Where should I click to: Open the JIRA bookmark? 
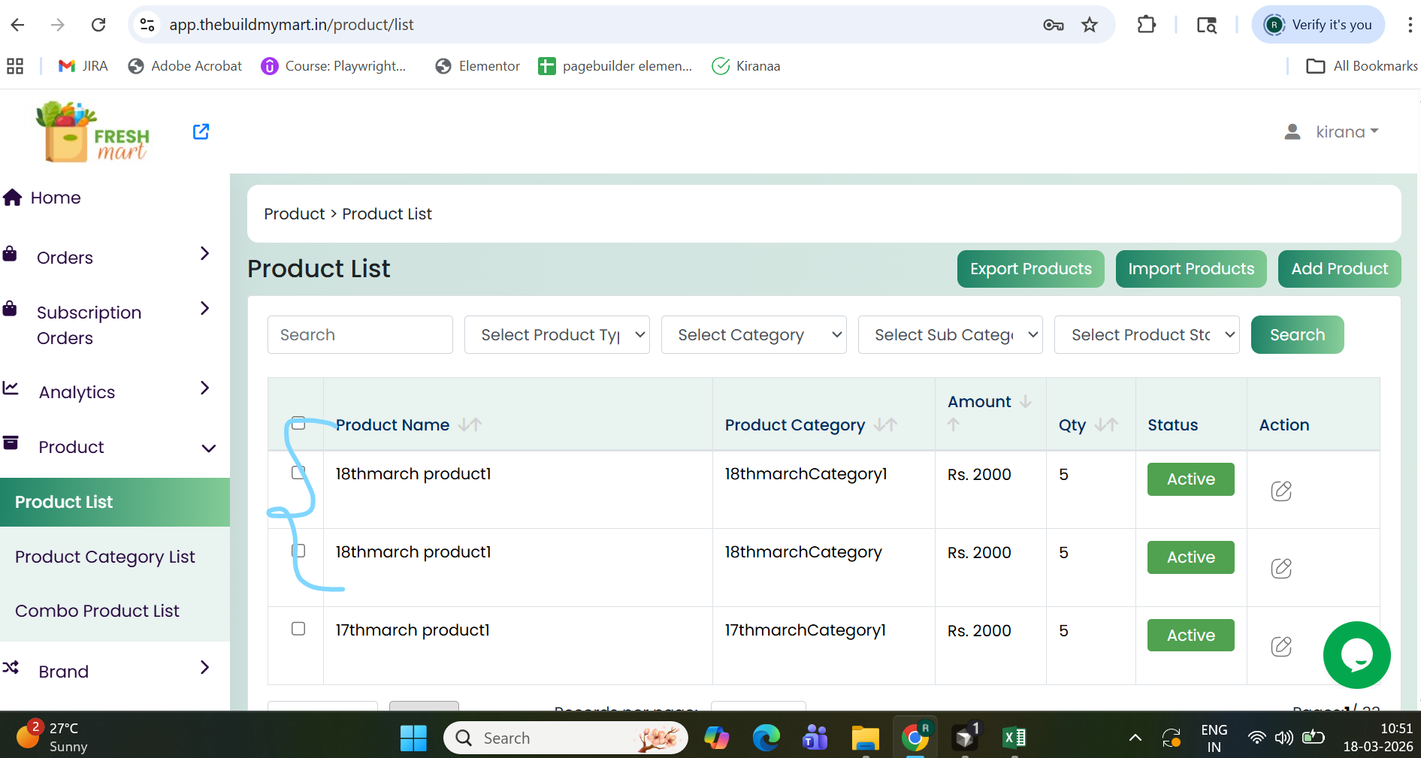coord(83,66)
